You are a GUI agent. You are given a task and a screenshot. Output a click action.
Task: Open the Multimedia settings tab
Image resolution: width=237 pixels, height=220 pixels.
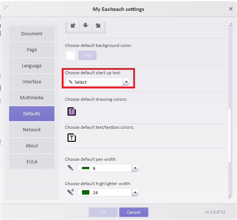pos(32,98)
